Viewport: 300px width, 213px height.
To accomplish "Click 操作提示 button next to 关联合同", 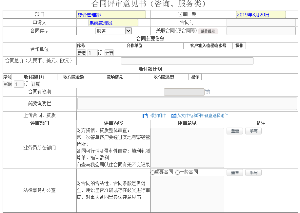I will tap(208, 31).
